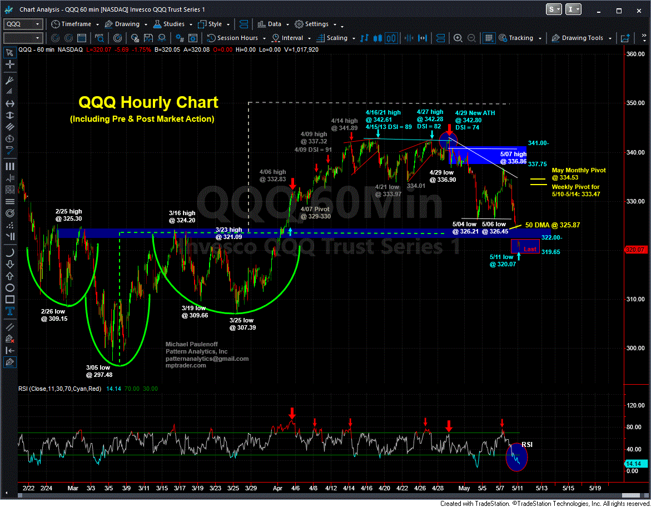Viewport: 651px width, 507px height.
Task: Open the Drawing menu
Action: click(122, 24)
